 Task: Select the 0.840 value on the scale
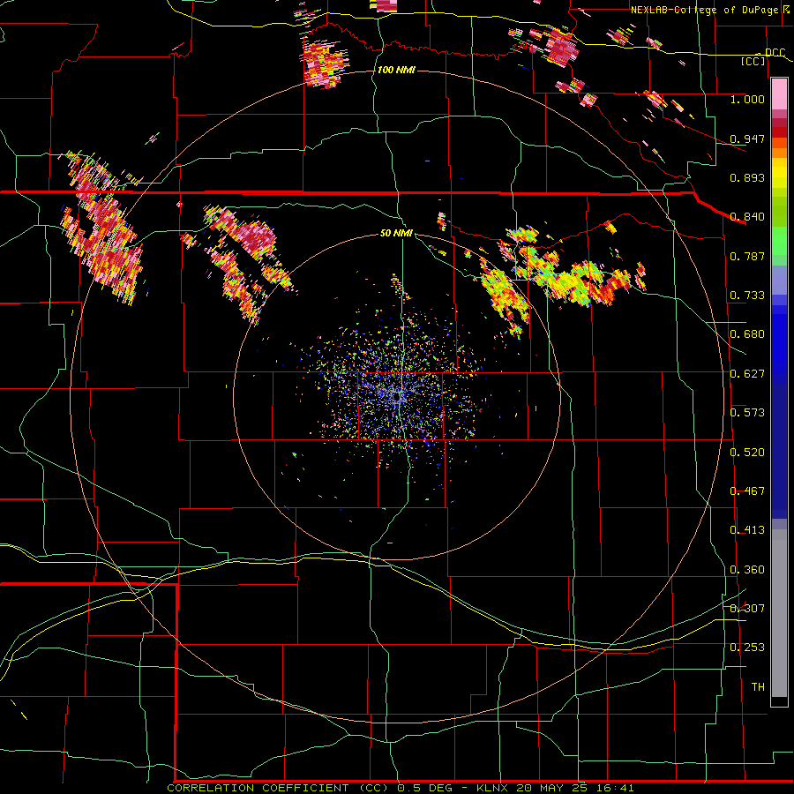(747, 217)
